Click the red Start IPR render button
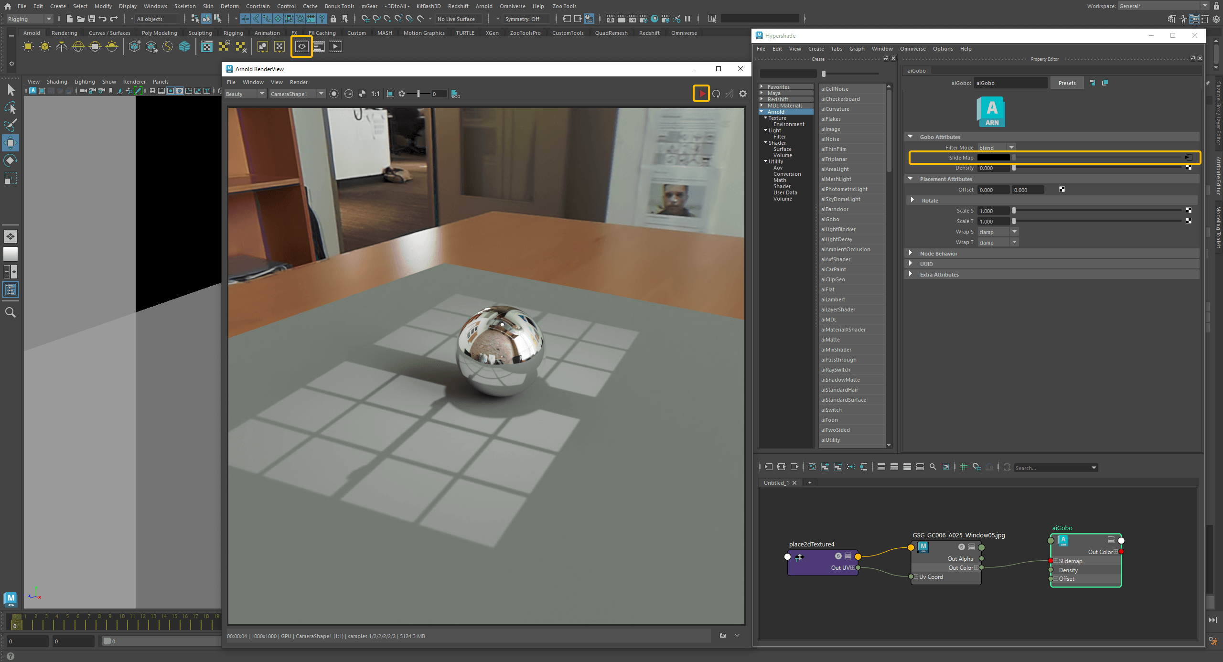The width and height of the screenshot is (1223, 662). click(701, 94)
